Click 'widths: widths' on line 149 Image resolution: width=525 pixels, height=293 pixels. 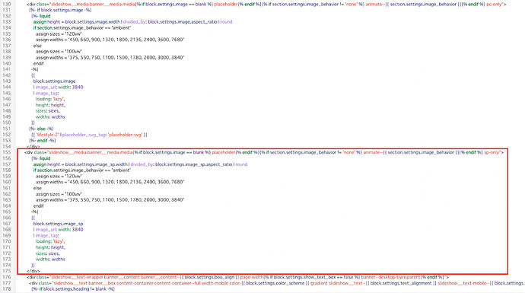pos(50,117)
